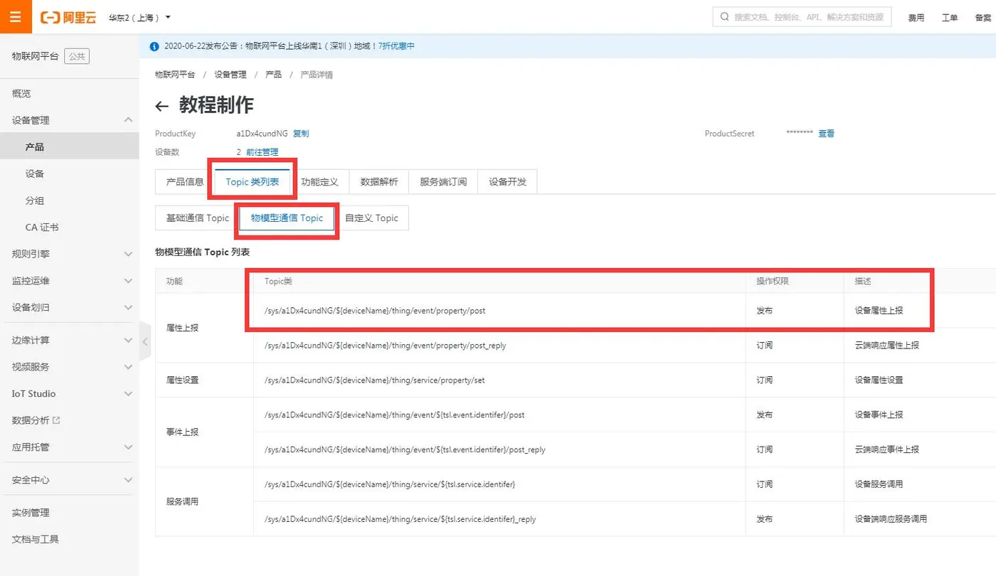
Task: Switch to 设备开发 tab
Action: coord(507,182)
